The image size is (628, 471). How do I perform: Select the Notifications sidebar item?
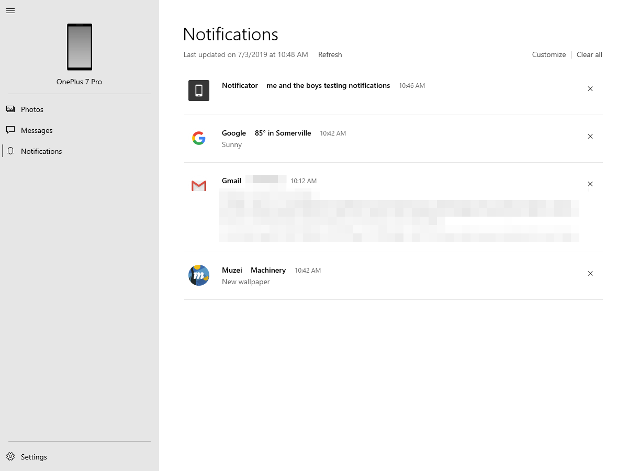[x=80, y=151]
